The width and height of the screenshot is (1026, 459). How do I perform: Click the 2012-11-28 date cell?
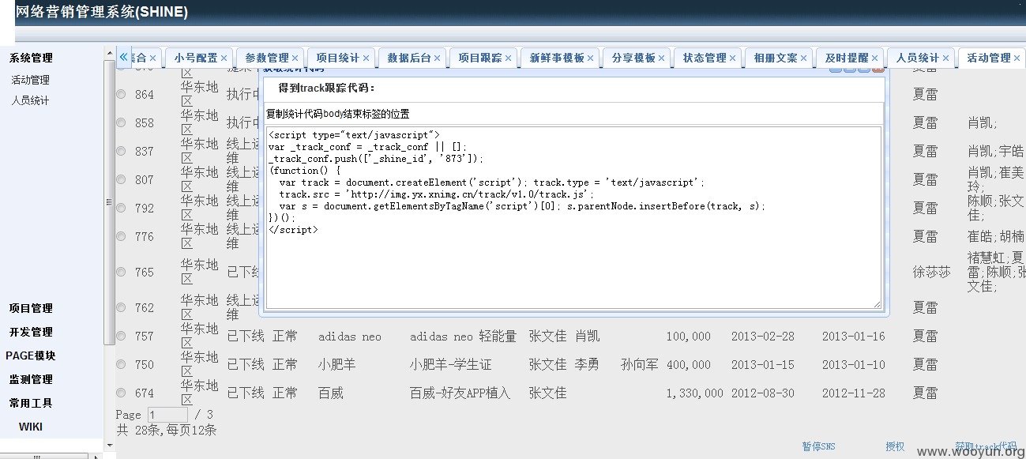pyautogui.click(x=854, y=393)
